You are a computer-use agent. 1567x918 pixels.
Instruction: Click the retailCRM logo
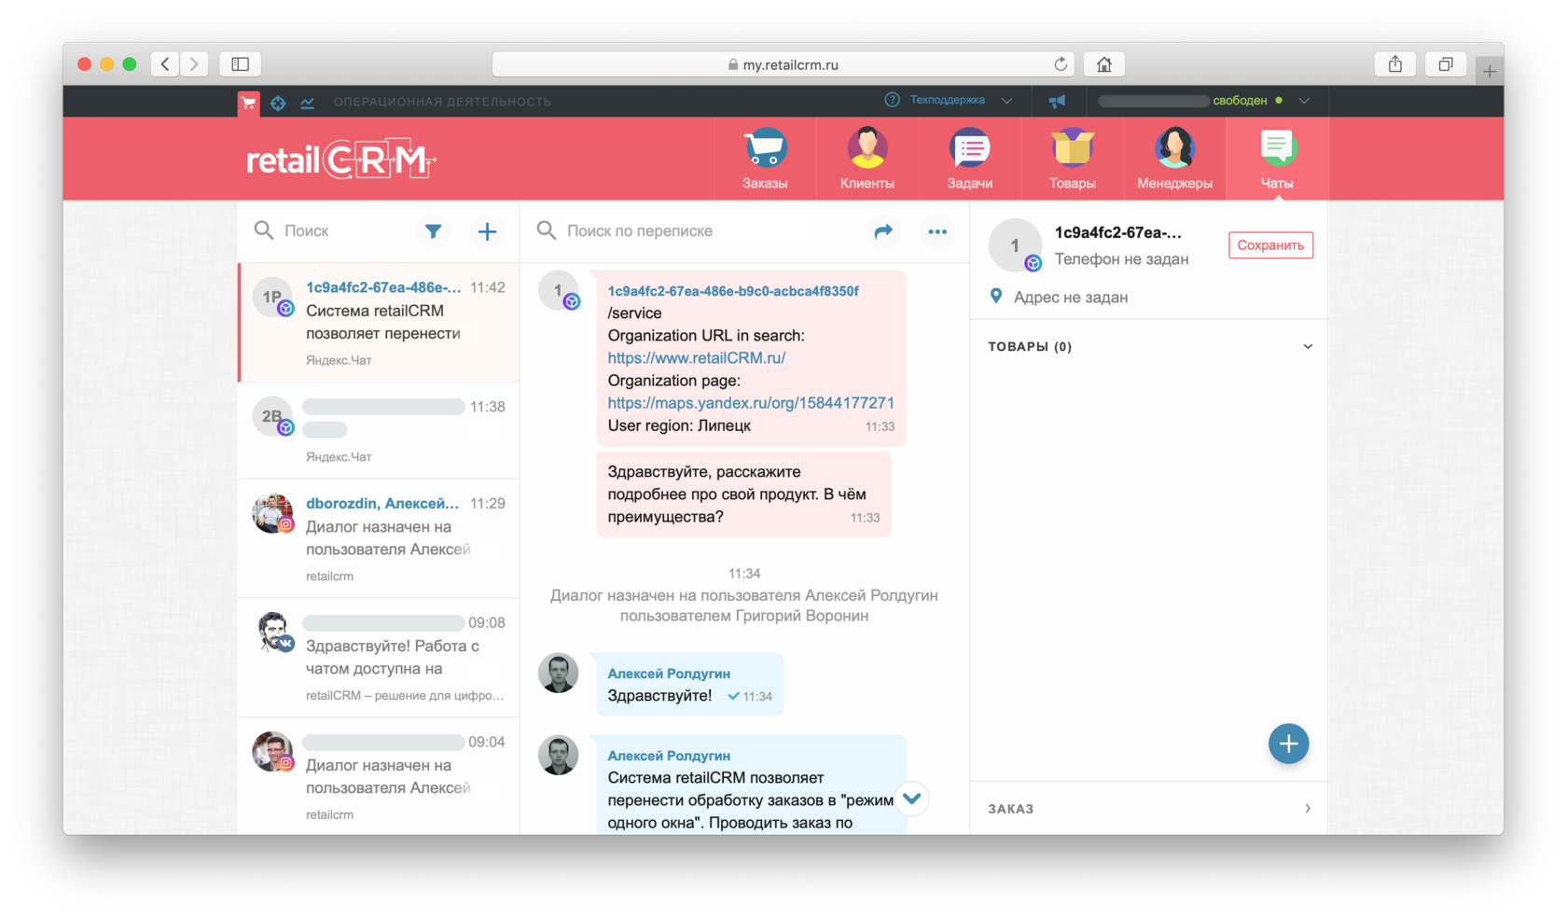click(340, 160)
